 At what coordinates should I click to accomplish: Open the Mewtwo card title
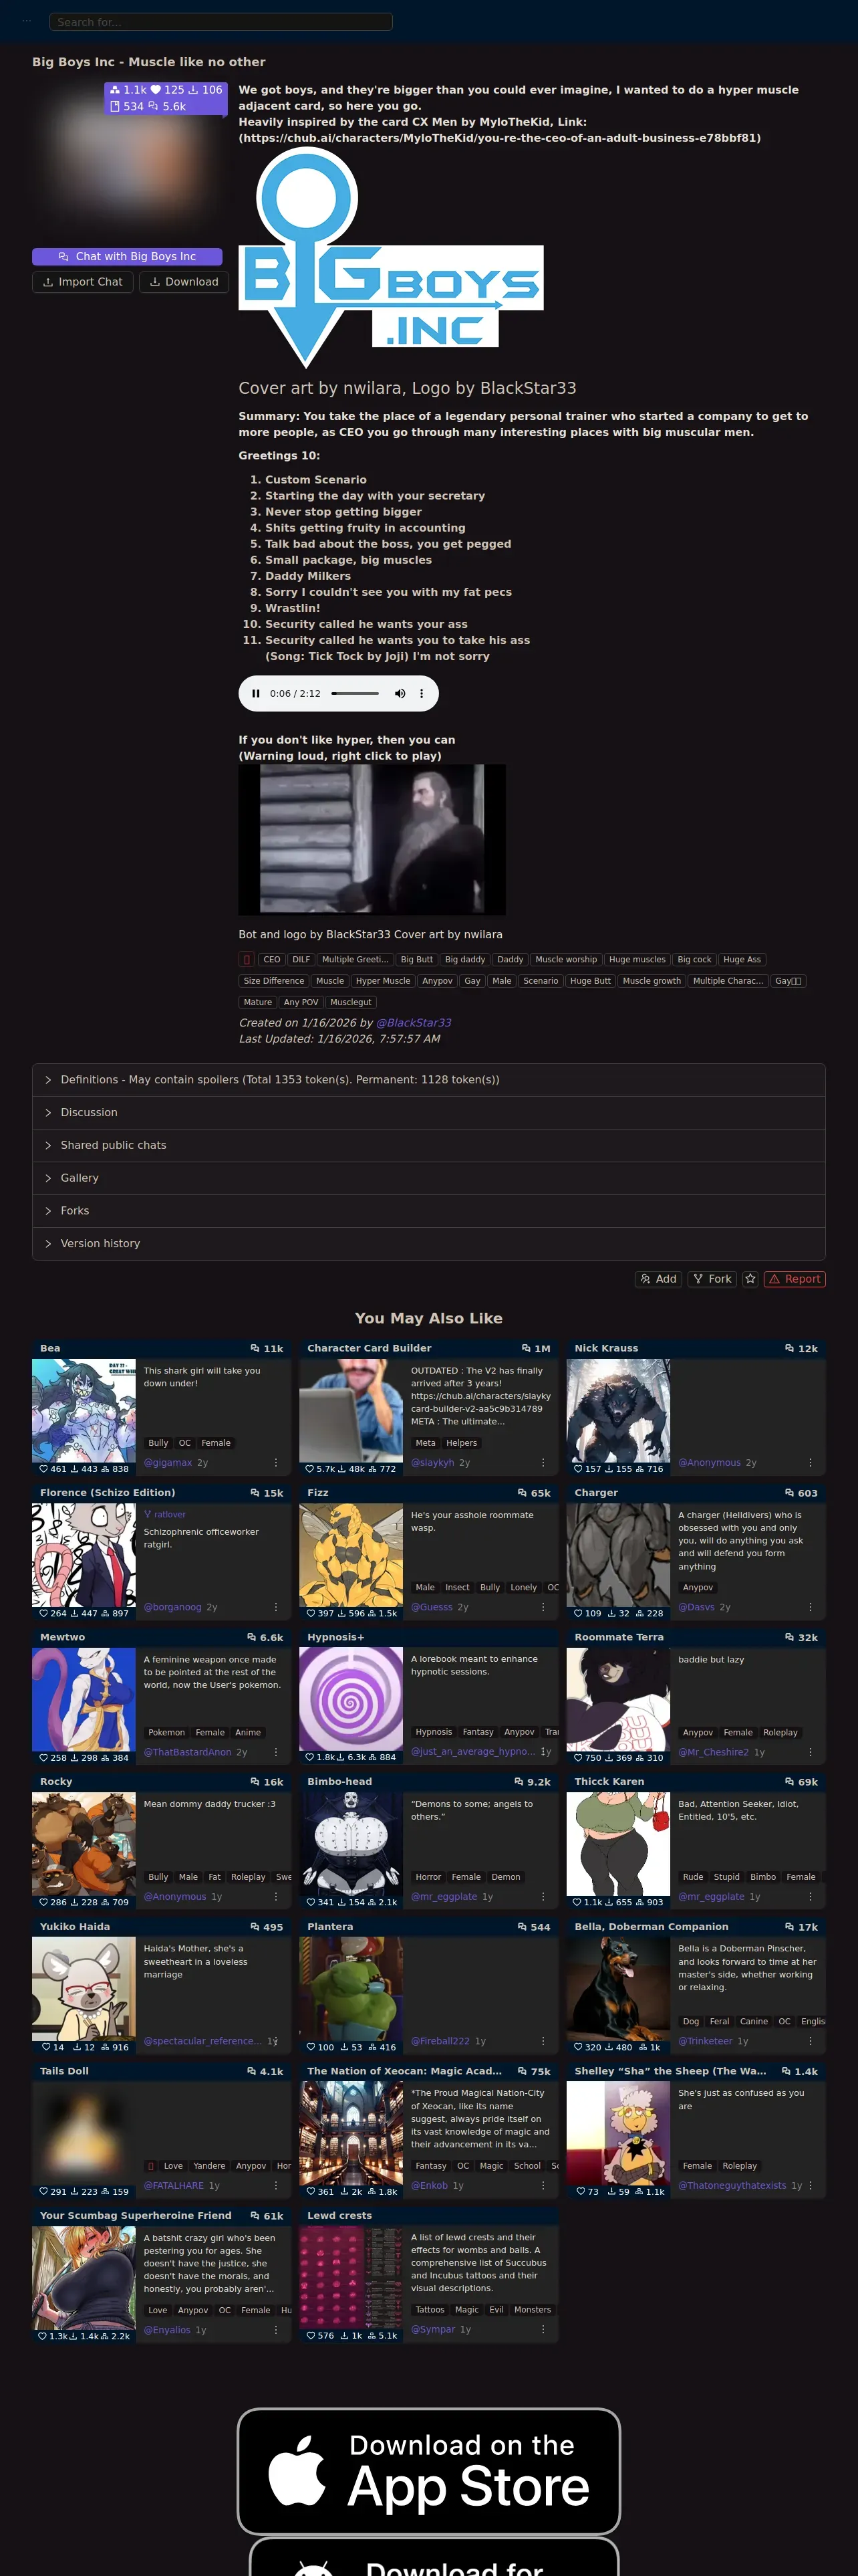pos(62,1637)
